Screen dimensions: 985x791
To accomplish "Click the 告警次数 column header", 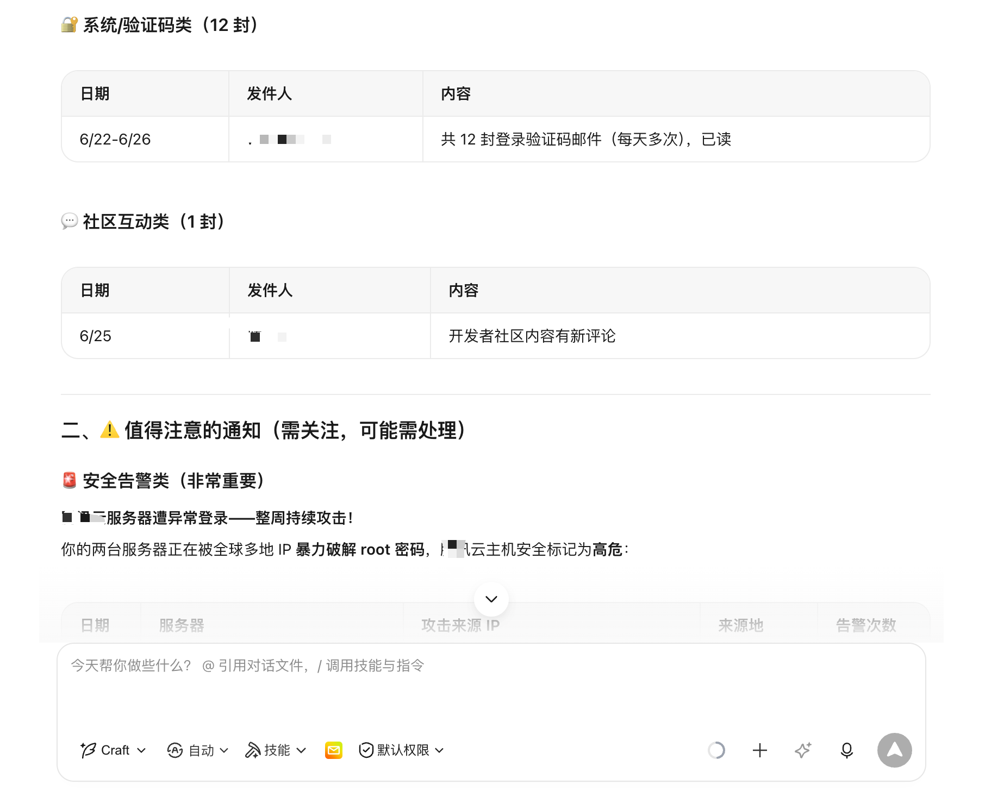I will point(866,625).
